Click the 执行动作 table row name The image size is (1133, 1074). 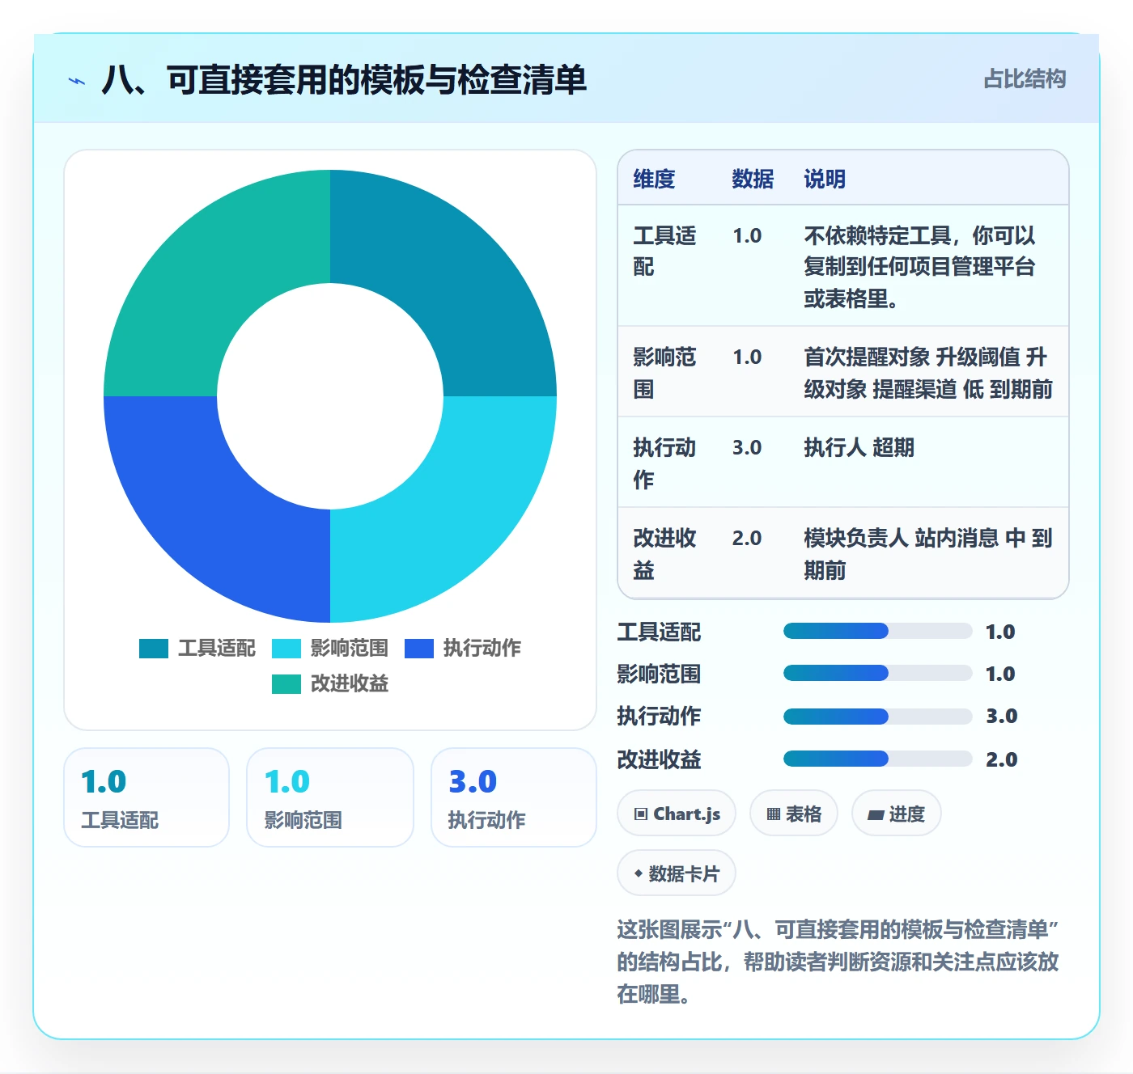coord(664,463)
